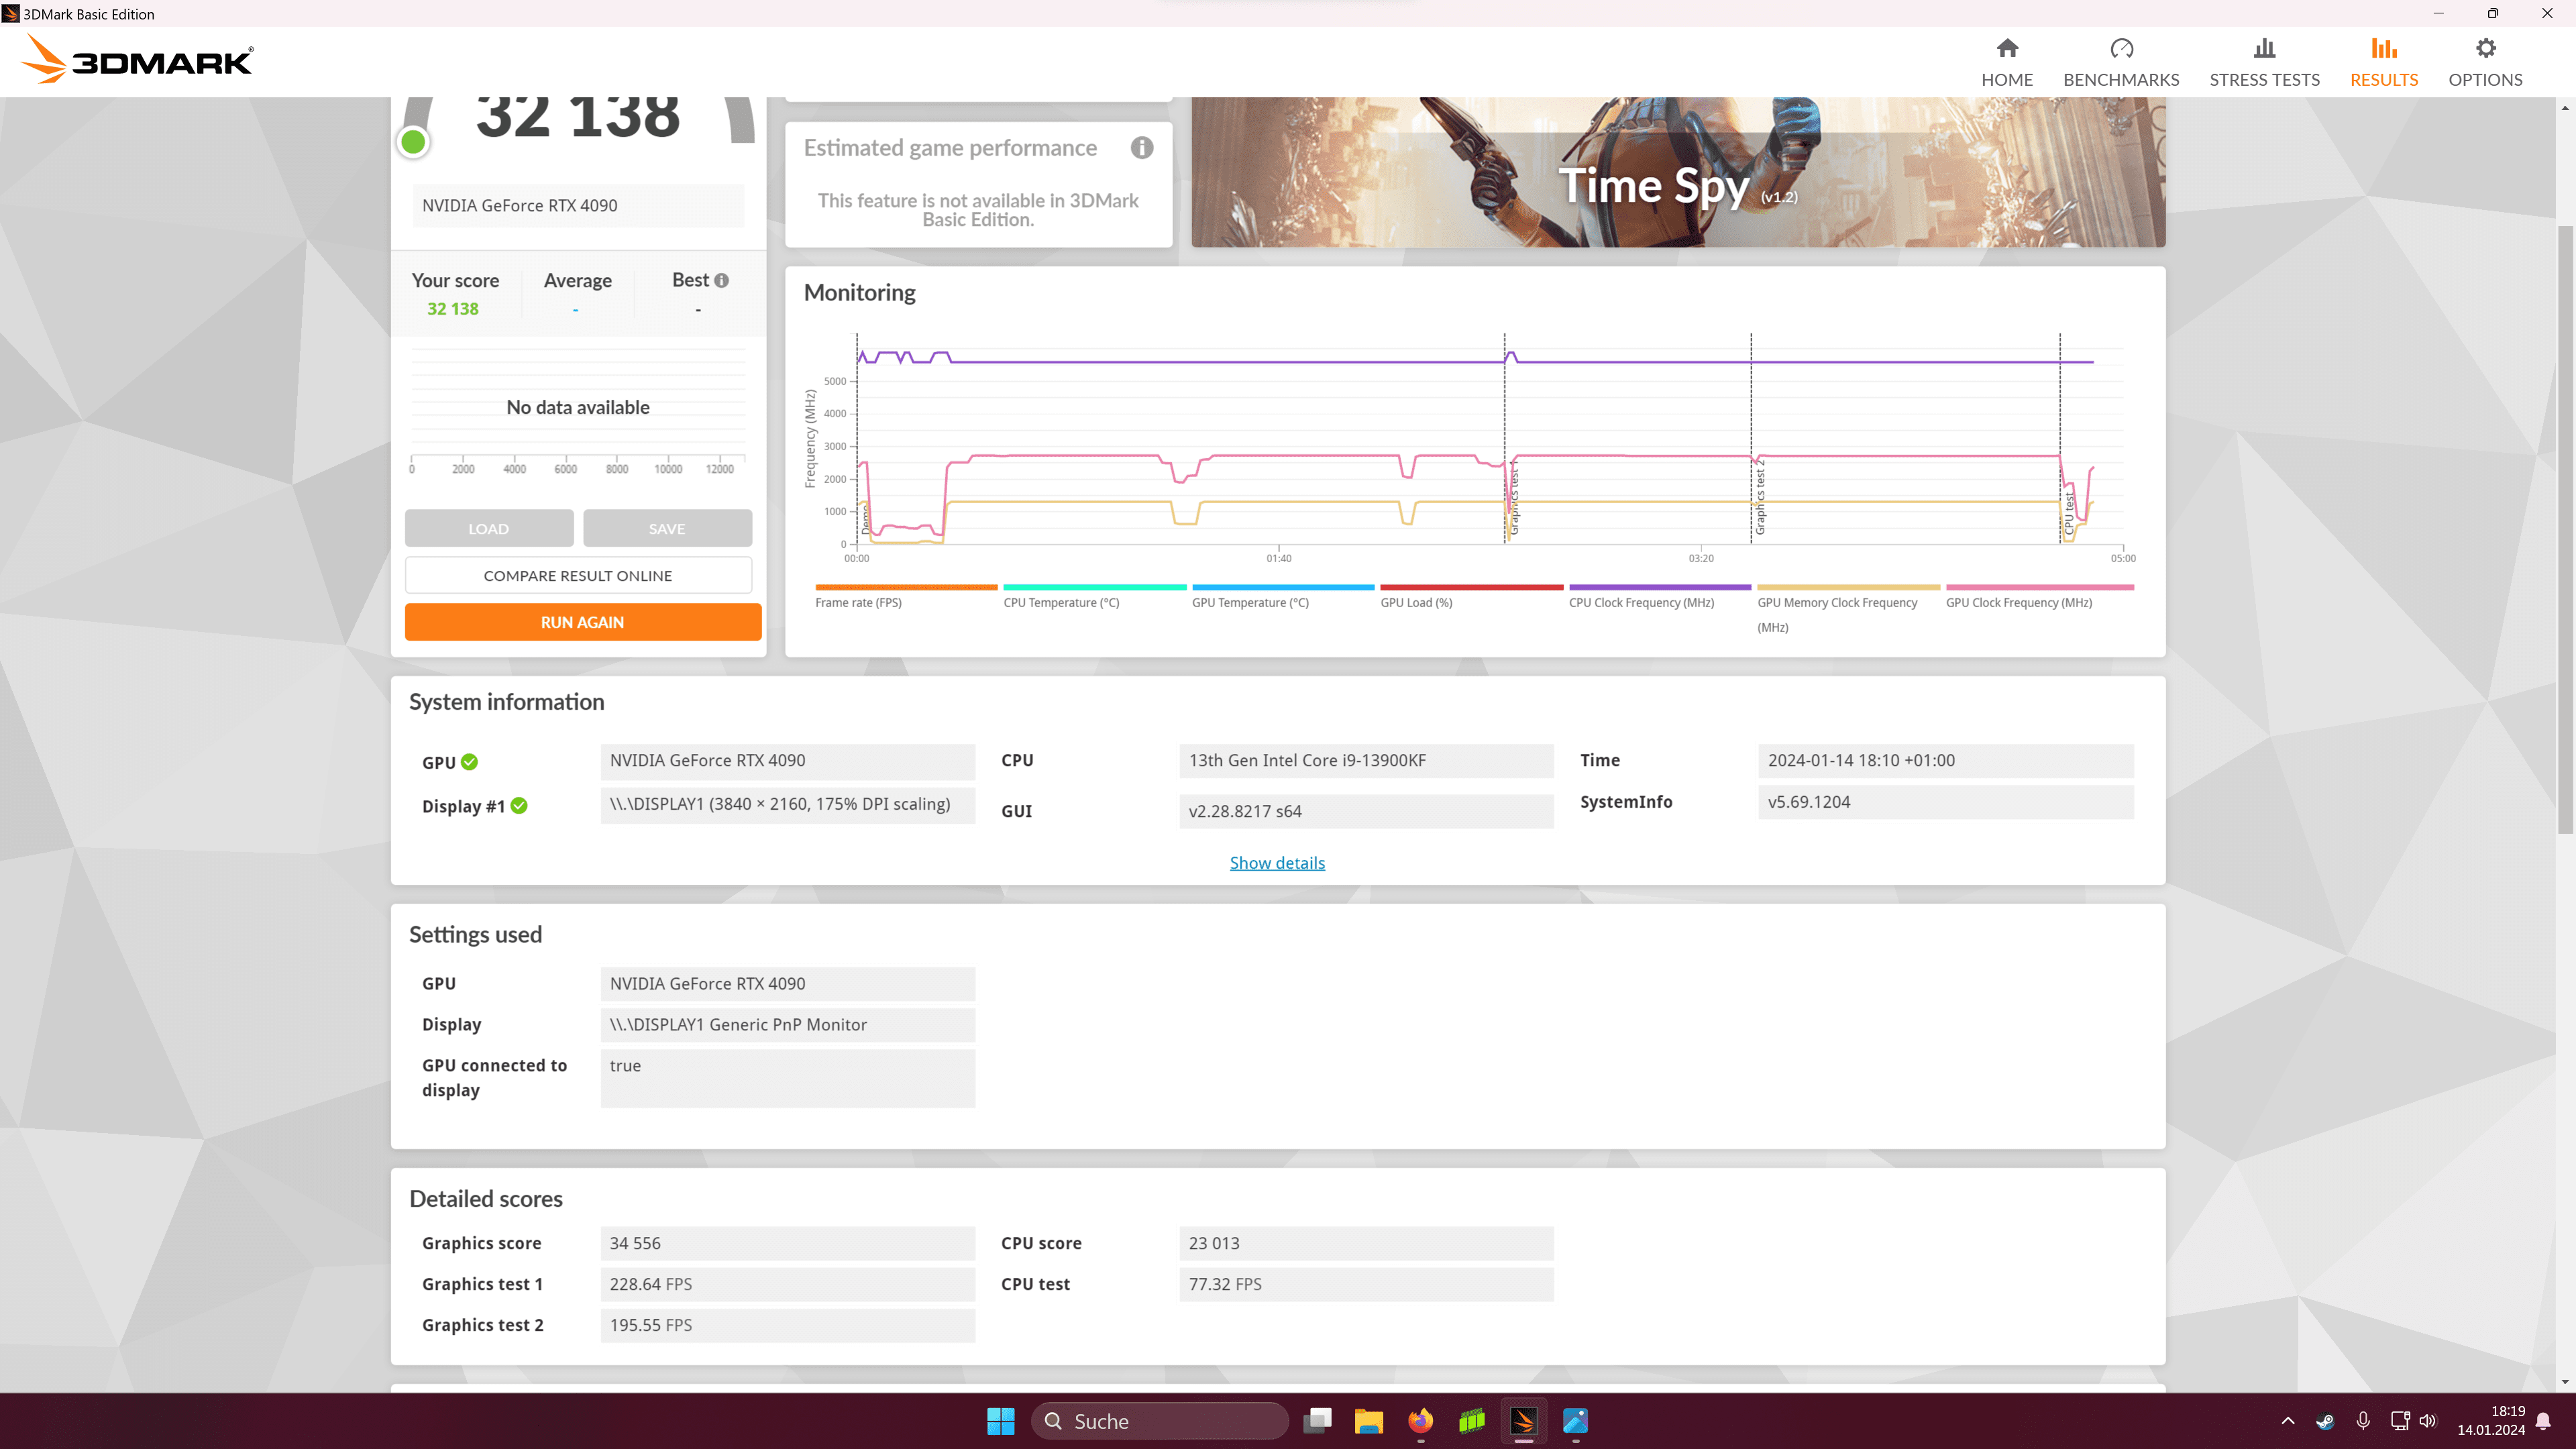Open Task View on the taskbar

1317,1421
